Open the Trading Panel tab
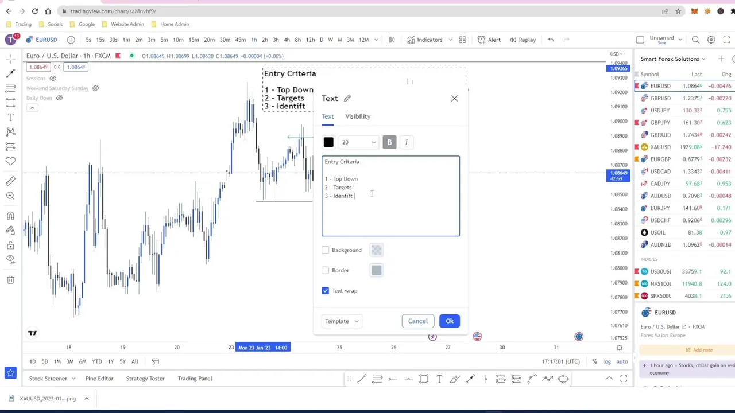Image resolution: width=735 pixels, height=413 pixels. 195,379
